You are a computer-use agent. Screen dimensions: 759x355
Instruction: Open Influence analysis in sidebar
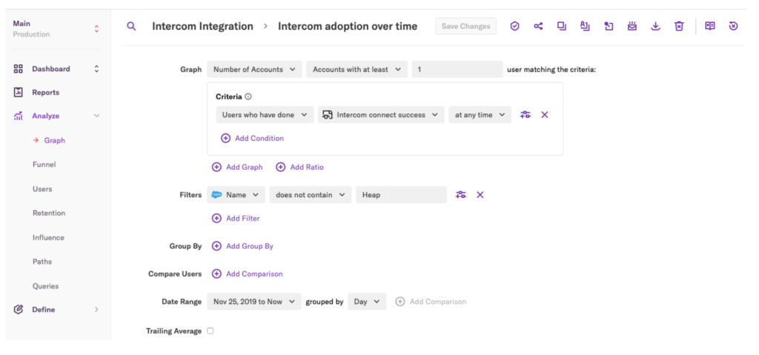coord(48,237)
